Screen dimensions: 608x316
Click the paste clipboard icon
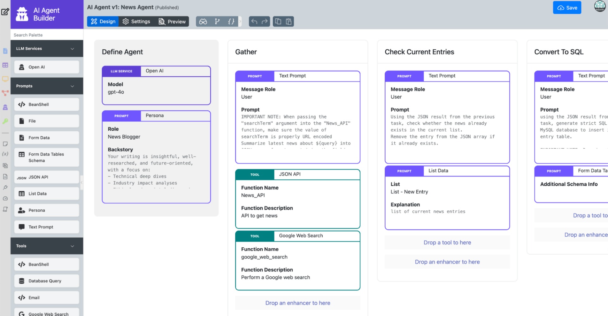(288, 22)
